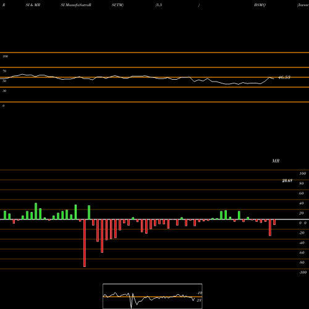Click the 23.67 value in MR panel
The image size is (309, 309).
(x=287, y=180)
